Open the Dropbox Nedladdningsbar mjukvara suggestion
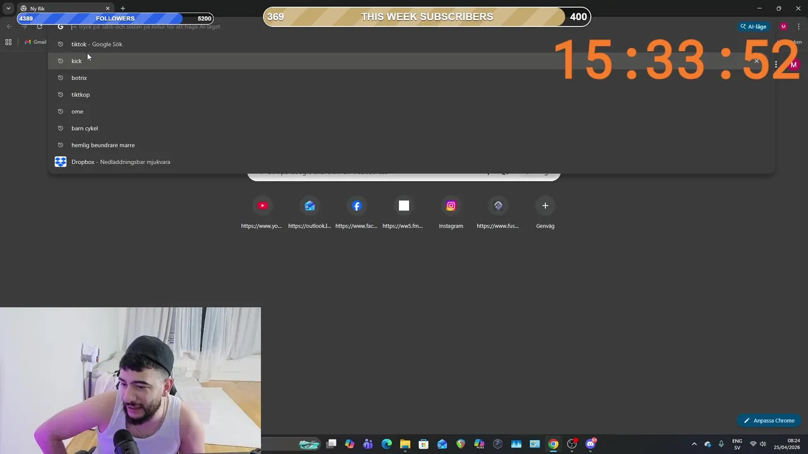 pos(411,162)
